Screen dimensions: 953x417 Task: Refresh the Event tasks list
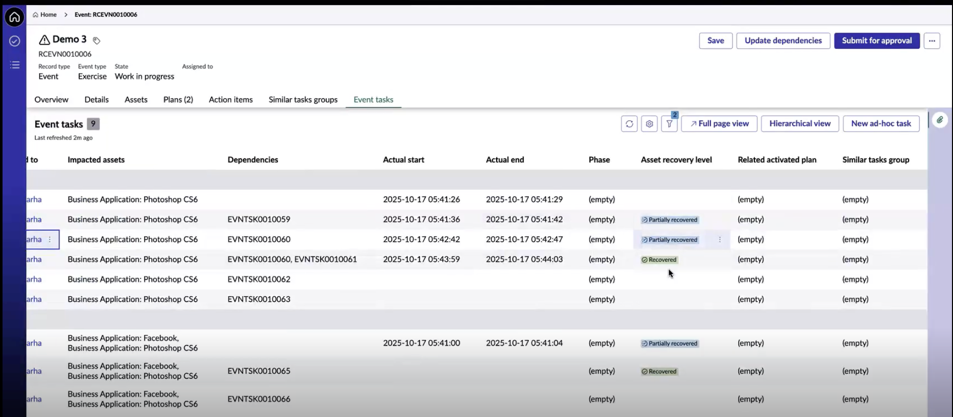[629, 124]
